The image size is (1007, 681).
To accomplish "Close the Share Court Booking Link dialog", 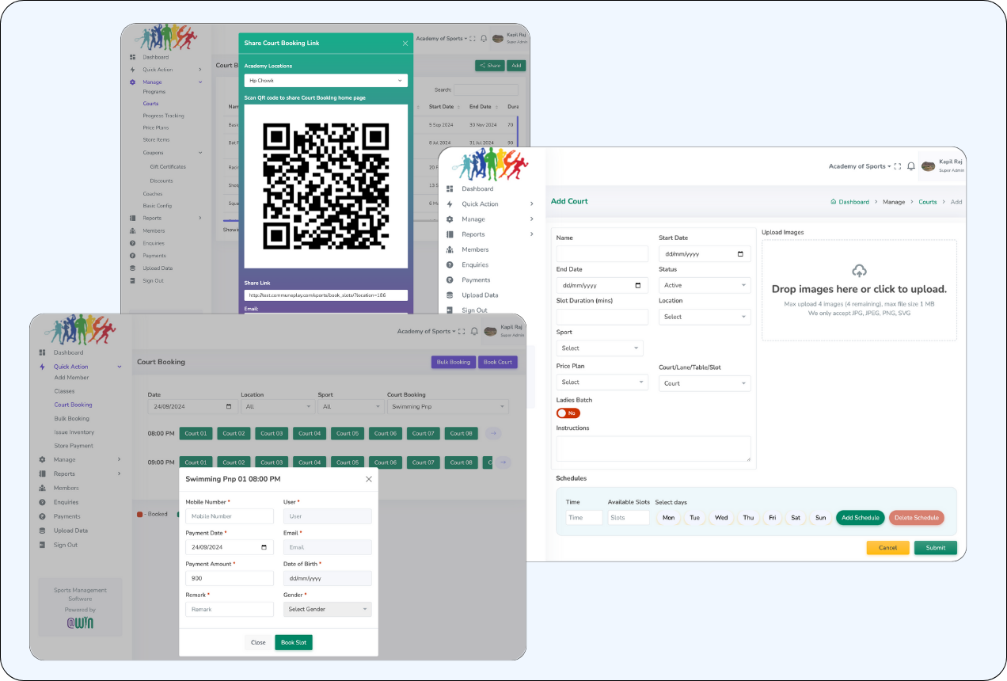I will pyautogui.click(x=405, y=44).
